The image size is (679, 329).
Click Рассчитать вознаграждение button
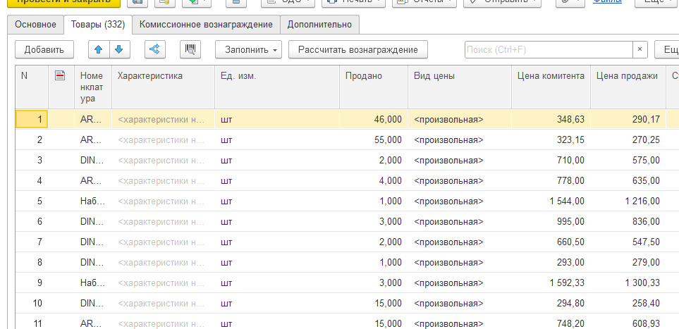(x=358, y=49)
